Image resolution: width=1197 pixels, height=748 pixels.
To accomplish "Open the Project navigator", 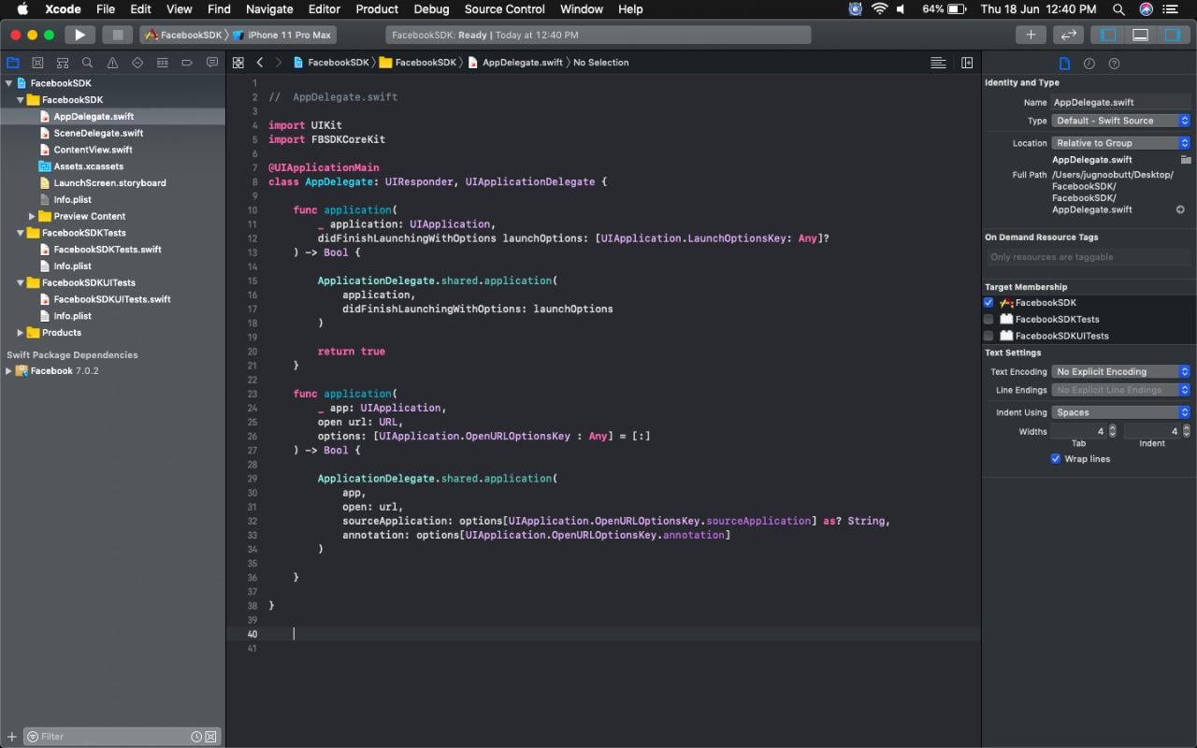I will click(x=12, y=63).
